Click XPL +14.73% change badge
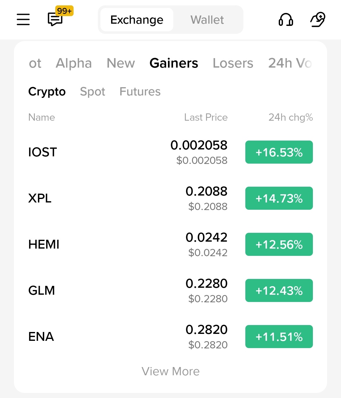Screen dimensions: 341x398 279,198
